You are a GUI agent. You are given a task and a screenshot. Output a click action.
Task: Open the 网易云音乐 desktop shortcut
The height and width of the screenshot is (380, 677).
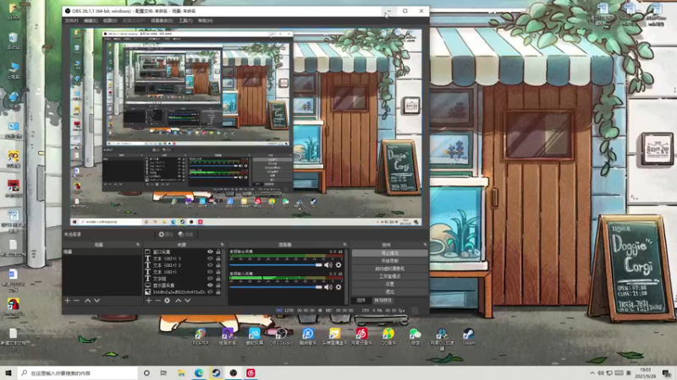coord(361,336)
